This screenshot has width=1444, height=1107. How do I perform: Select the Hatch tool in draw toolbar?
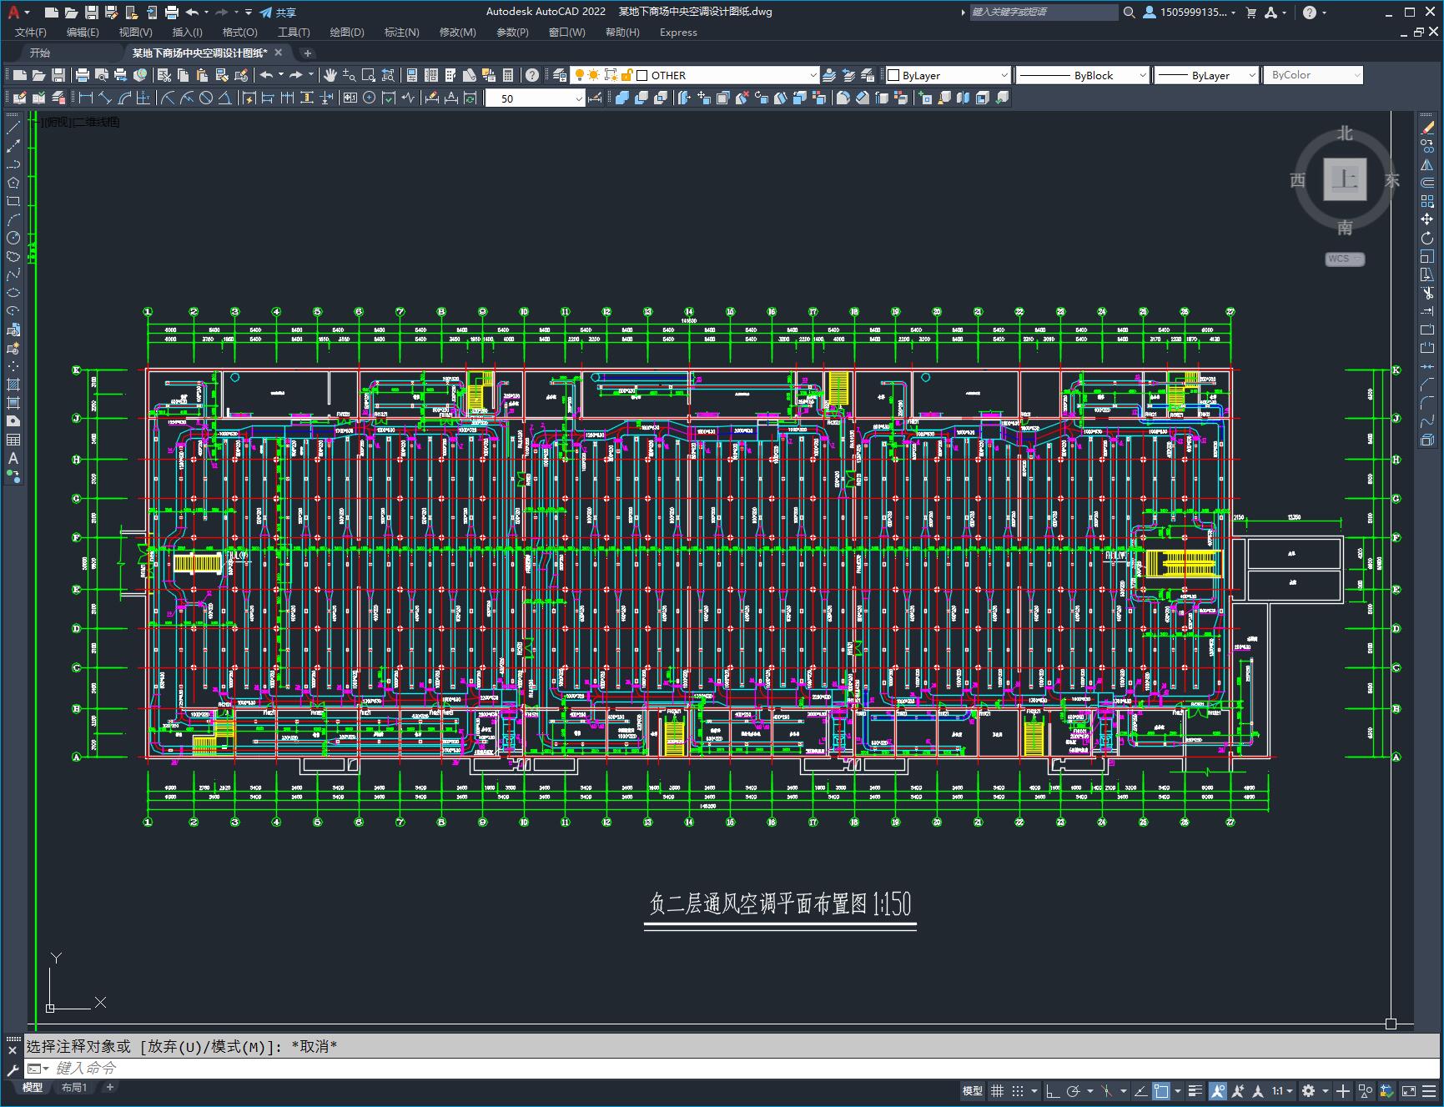[13, 385]
